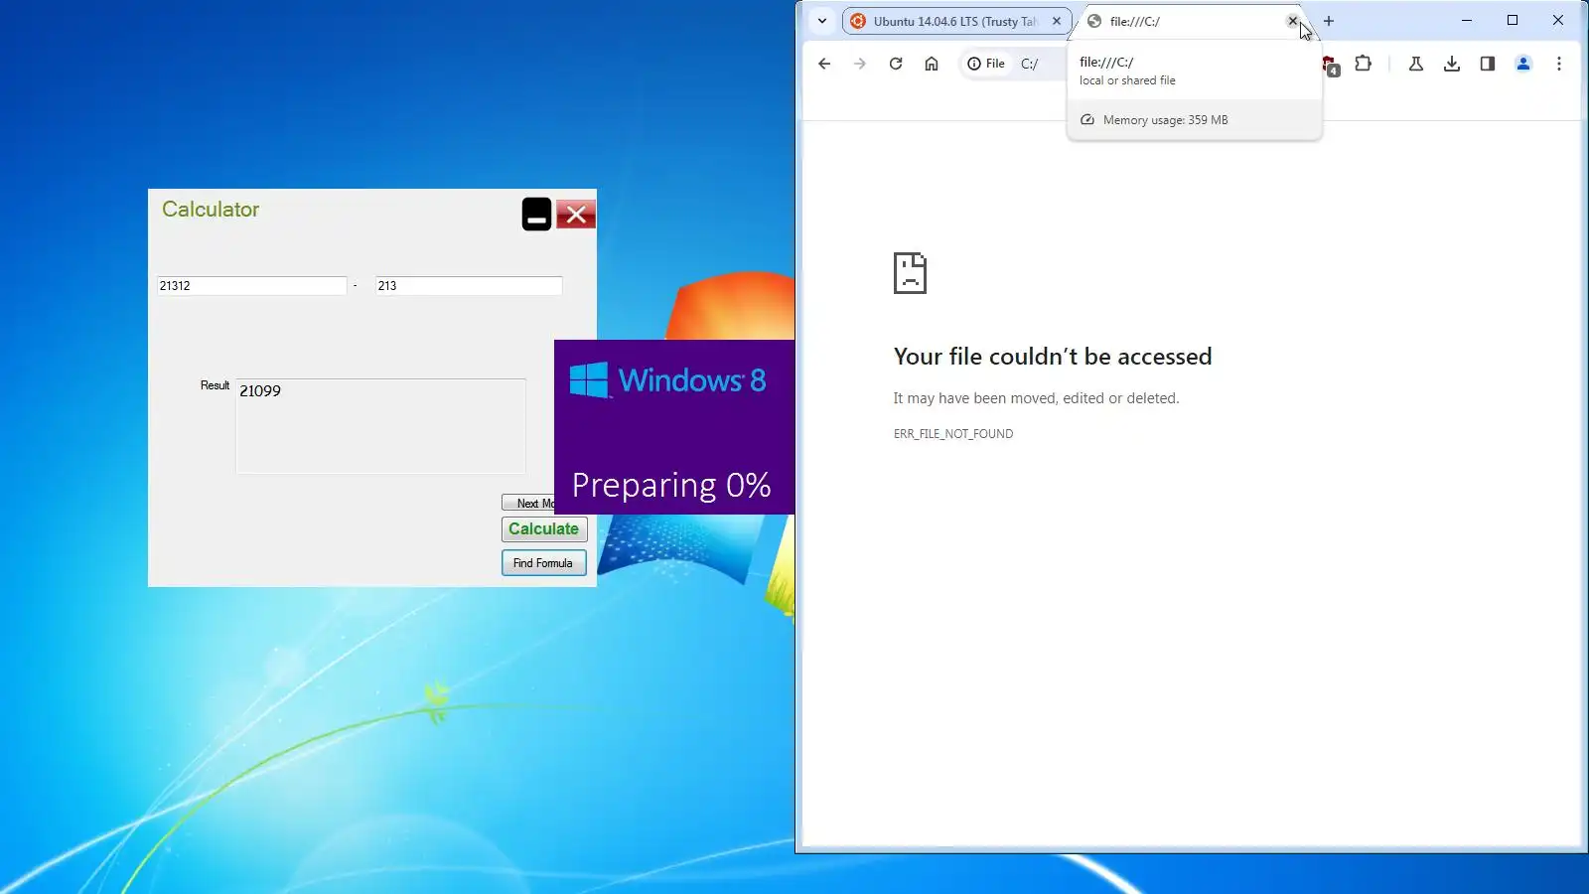Expand the tab search dropdown arrow

click(822, 21)
